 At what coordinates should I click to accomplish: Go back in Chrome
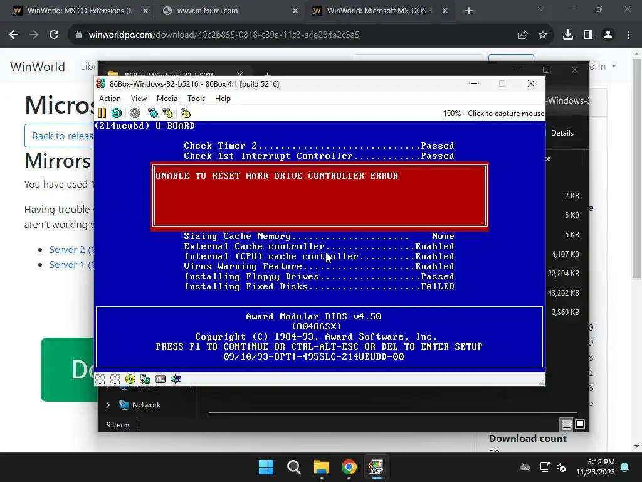click(x=14, y=35)
